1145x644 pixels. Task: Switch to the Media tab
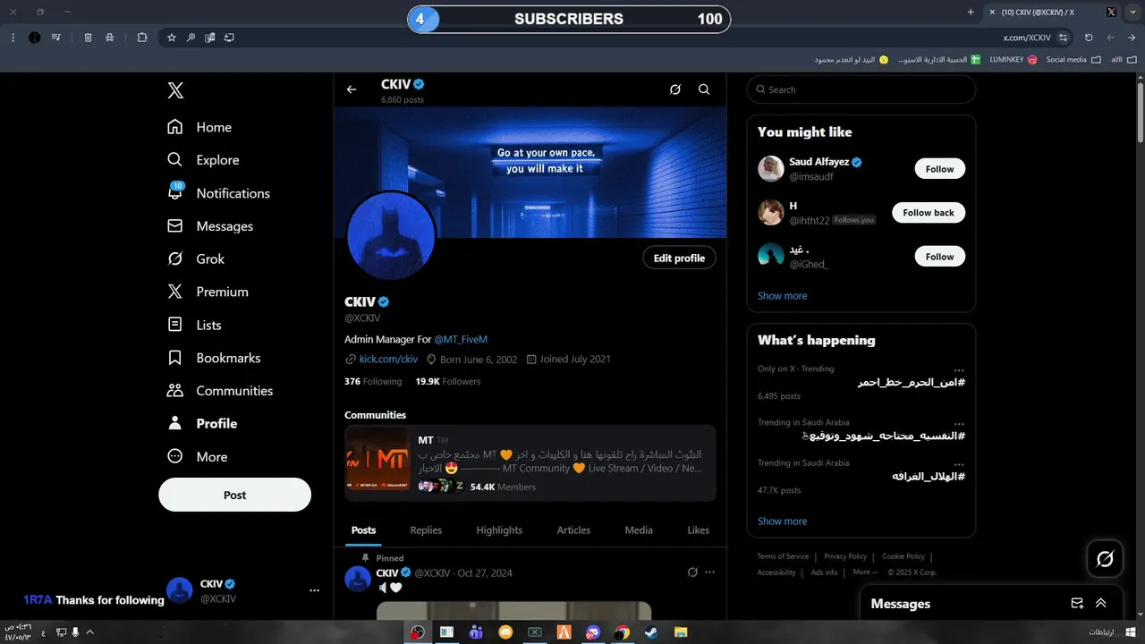pos(639,530)
